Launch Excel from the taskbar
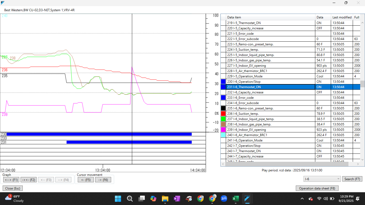The image size is (365, 205). click(236, 199)
